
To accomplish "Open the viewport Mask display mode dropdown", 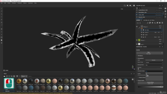I will coord(128,9).
